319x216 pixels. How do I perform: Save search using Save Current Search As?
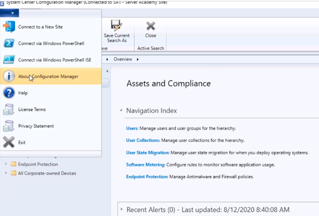tap(116, 31)
